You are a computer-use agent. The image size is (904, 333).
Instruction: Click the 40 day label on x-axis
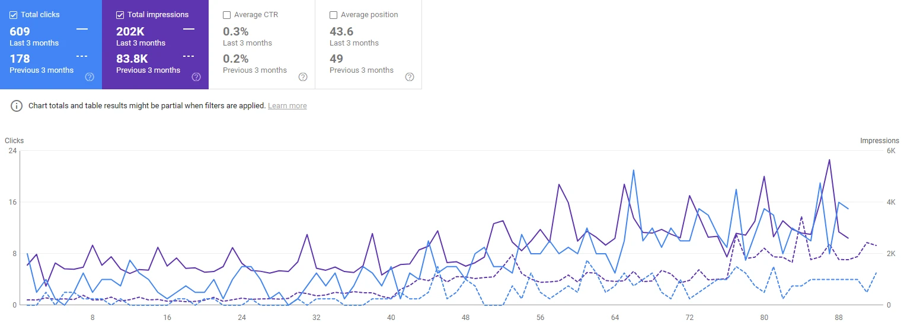391,318
